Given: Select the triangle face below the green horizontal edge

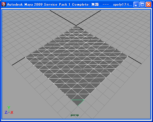Looking at the screenshot, I should click(78, 102).
